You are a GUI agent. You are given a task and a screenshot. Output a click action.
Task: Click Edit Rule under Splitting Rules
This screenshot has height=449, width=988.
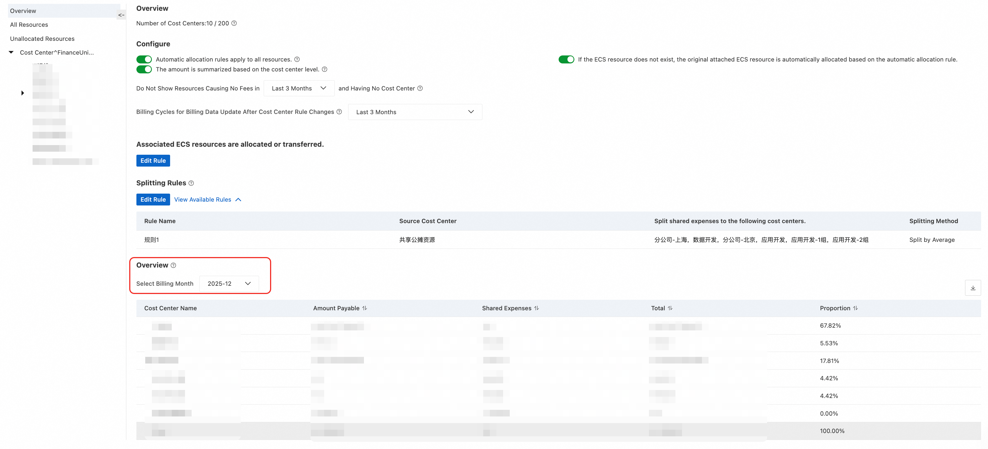tap(153, 200)
